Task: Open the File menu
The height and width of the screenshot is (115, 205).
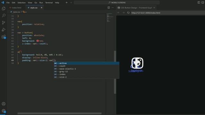Action: [x=8, y=3]
